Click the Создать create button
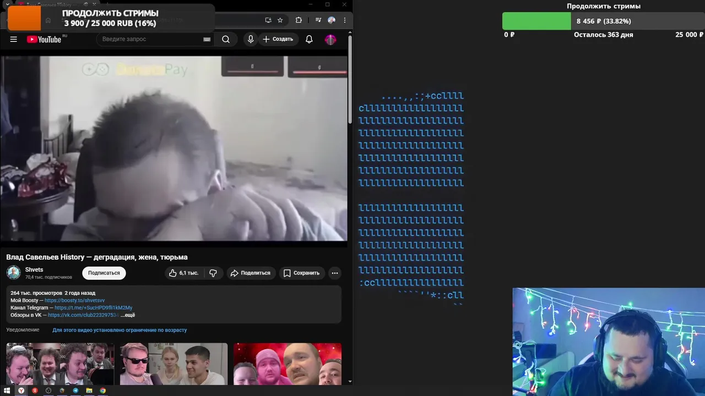 tap(280, 39)
